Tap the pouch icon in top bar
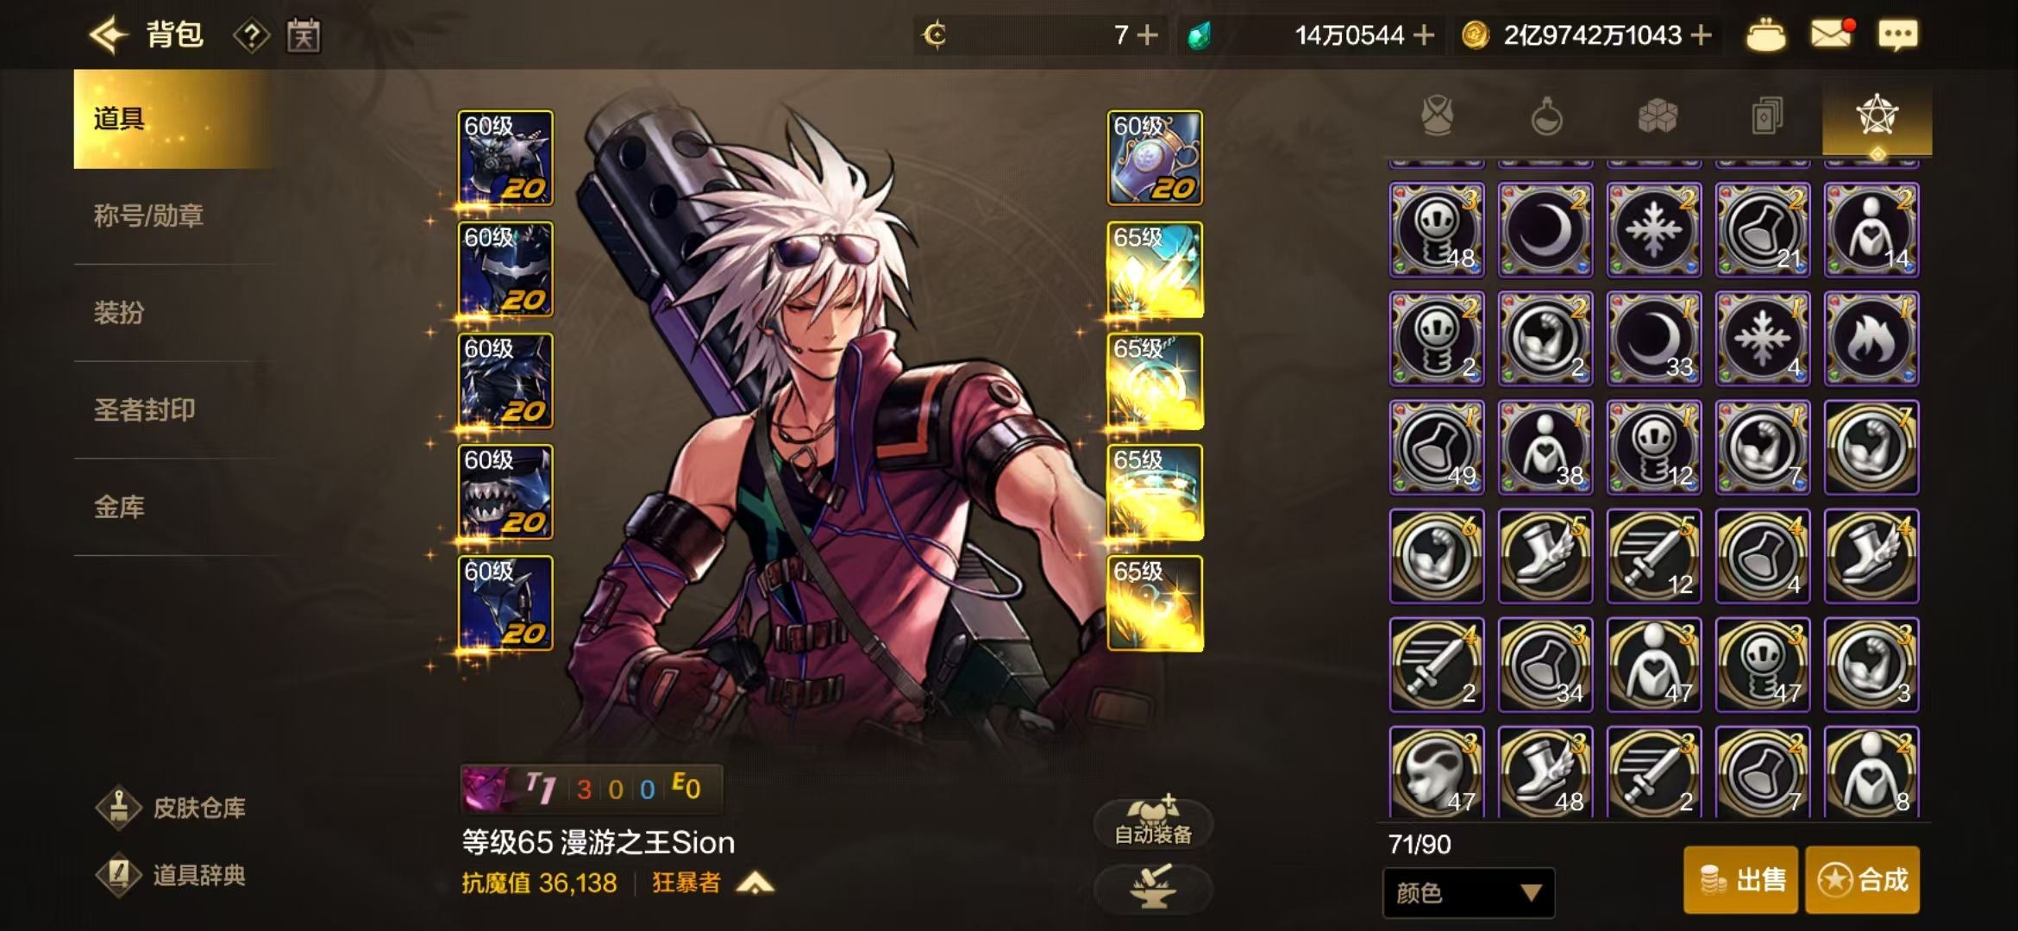This screenshot has height=931, width=2018. [1765, 35]
